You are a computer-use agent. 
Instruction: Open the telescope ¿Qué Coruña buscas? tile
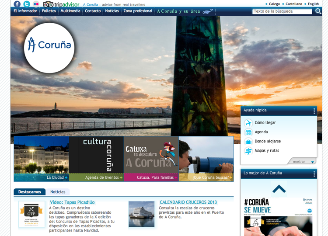tap(206, 159)
